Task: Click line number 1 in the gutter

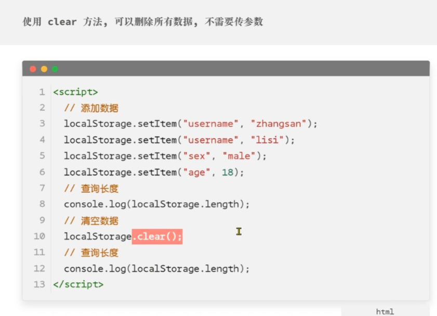Action: (42, 92)
